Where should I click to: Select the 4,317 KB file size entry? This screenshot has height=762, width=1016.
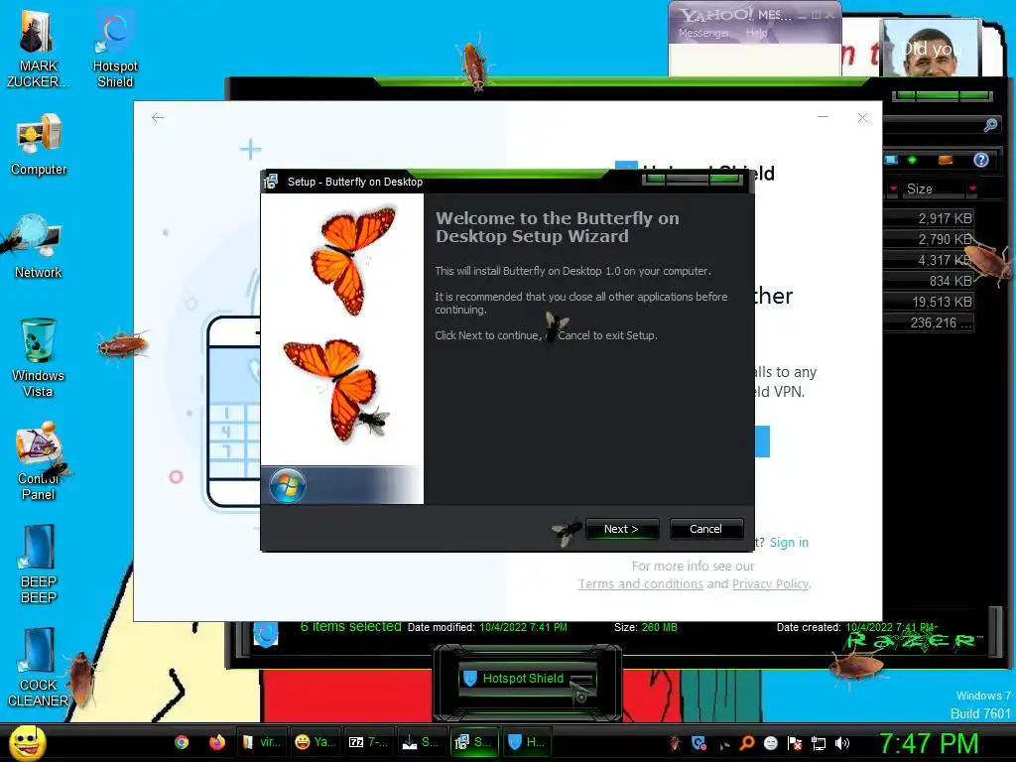coord(929,260)
